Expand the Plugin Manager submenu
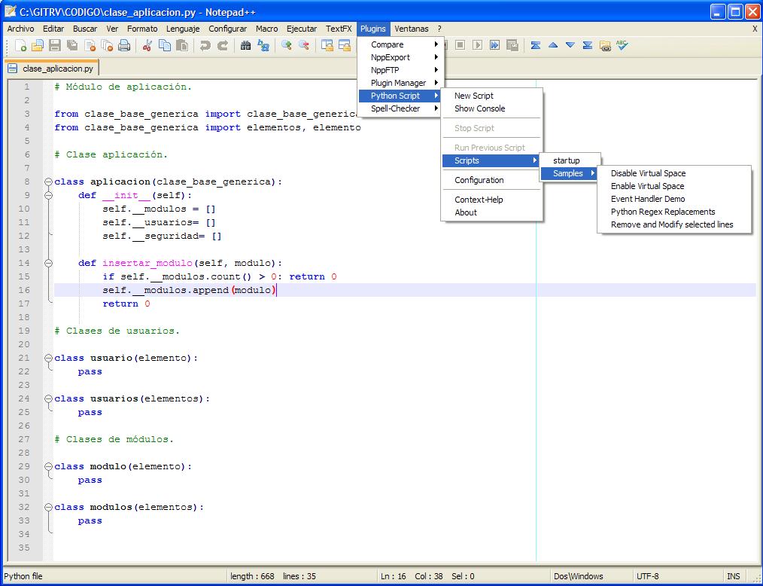763x586 pixels. coord(401,83)
